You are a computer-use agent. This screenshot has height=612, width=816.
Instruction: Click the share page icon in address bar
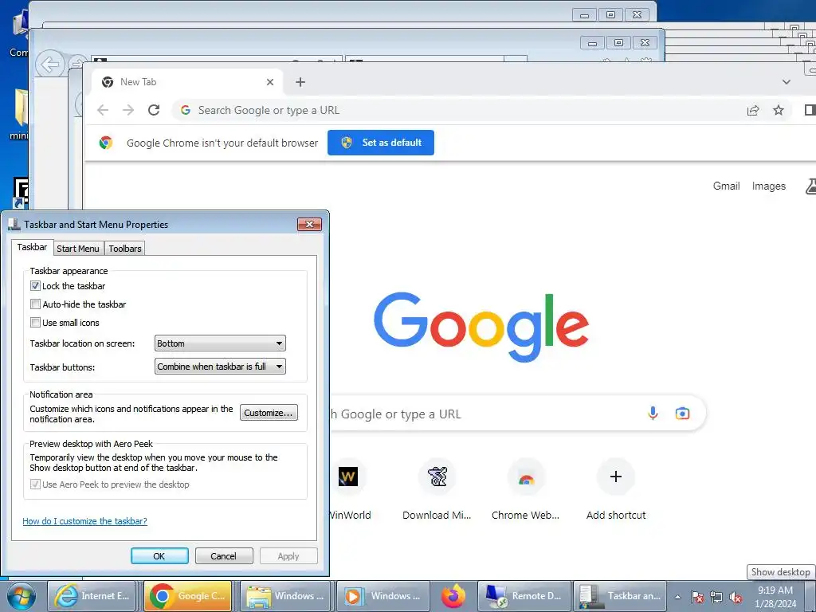753,110
